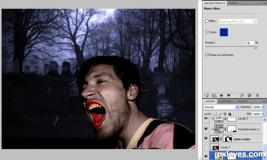This screenshot has width=267, height=160.
Task: Open the Fill slider arrow
Action: coord(263,114)
